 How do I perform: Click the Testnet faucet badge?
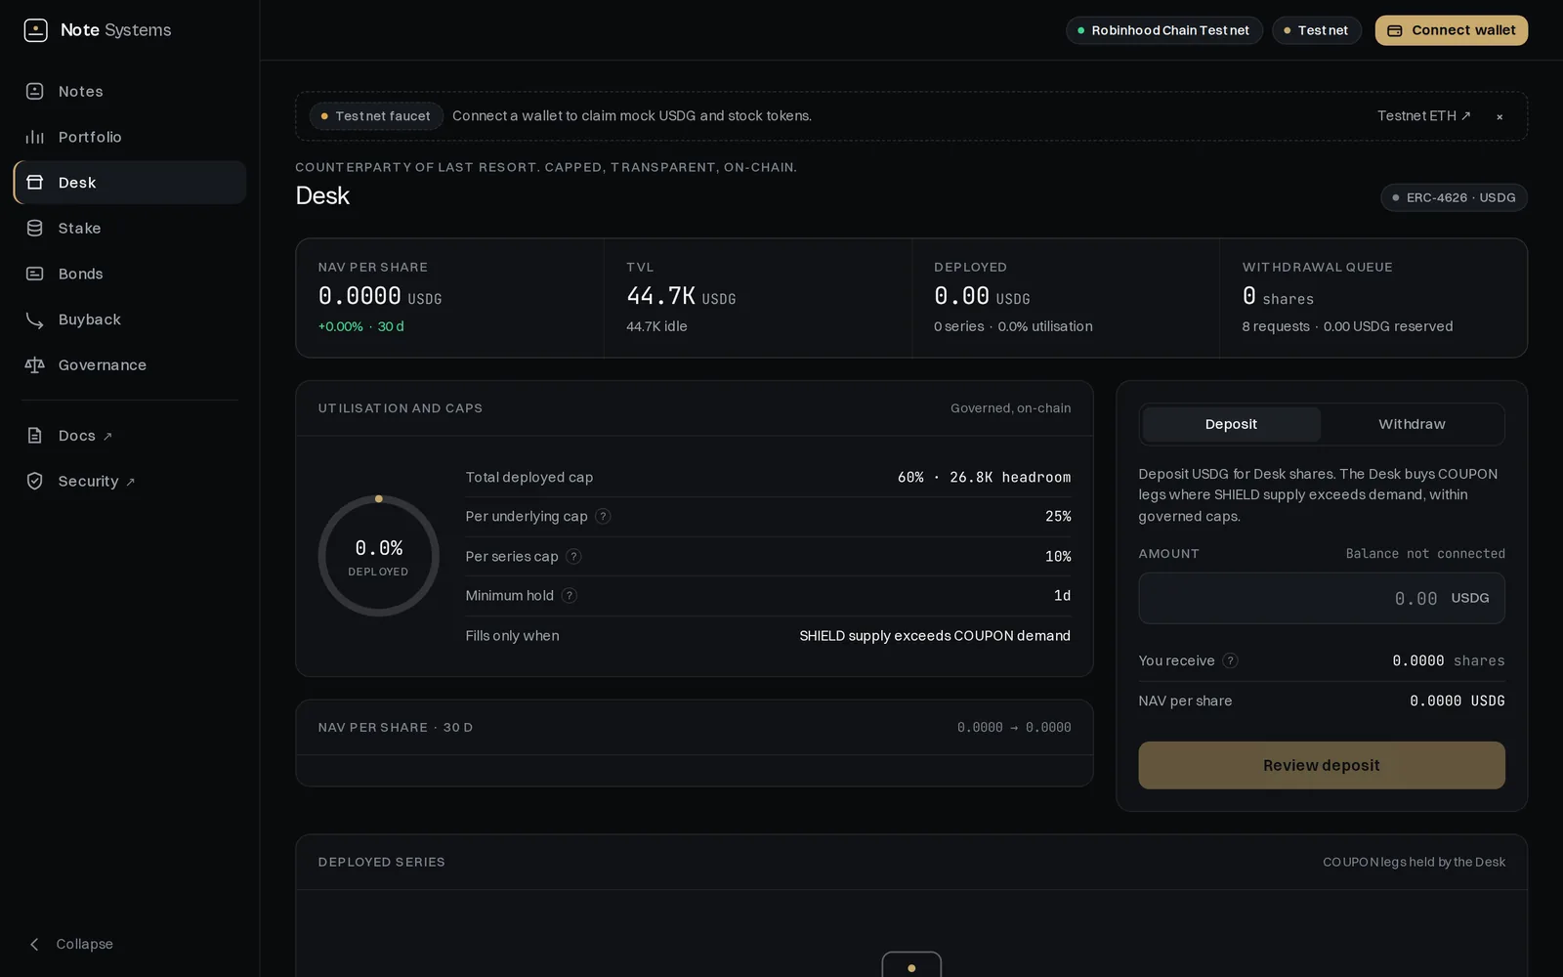pyautogui.click(x=376, y=116)
